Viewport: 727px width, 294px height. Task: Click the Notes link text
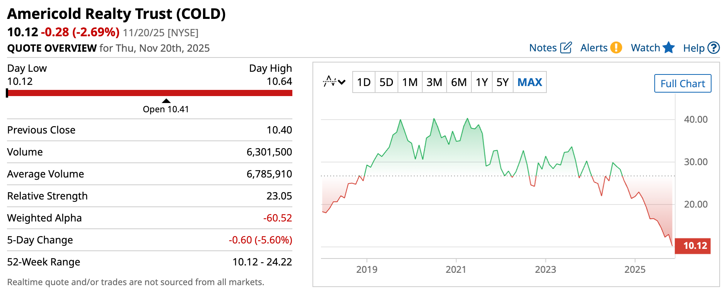pyautogui.click(x=543, y=48)
